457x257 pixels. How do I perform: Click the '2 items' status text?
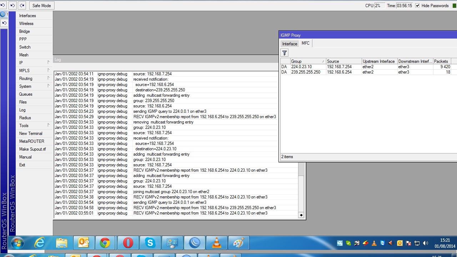click(x=287, y=157)
